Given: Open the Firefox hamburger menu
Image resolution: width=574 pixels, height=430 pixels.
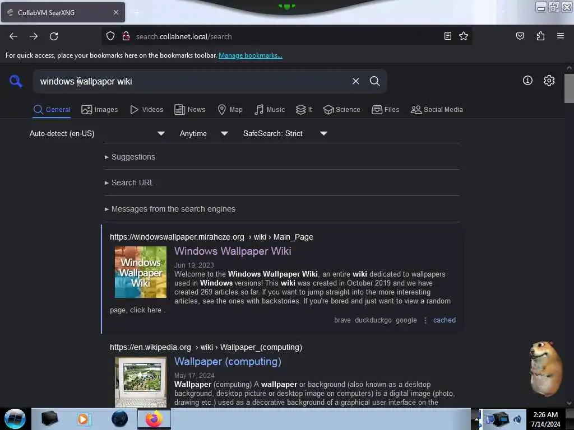Looking at the screenshot, I should [x=560, y=36].
